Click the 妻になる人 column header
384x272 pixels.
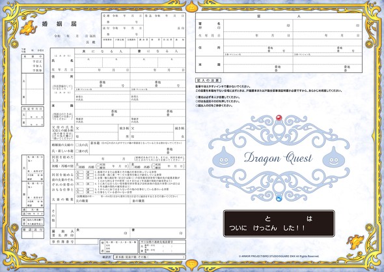158,51
